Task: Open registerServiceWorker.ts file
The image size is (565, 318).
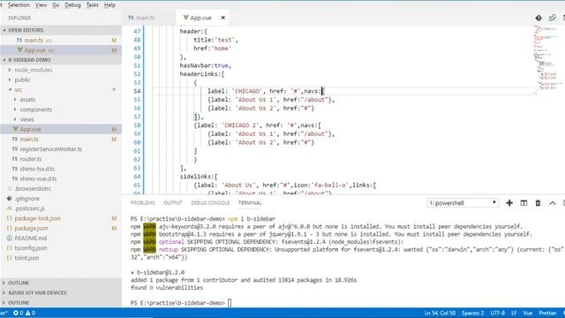Action: [x=51, y=149]
